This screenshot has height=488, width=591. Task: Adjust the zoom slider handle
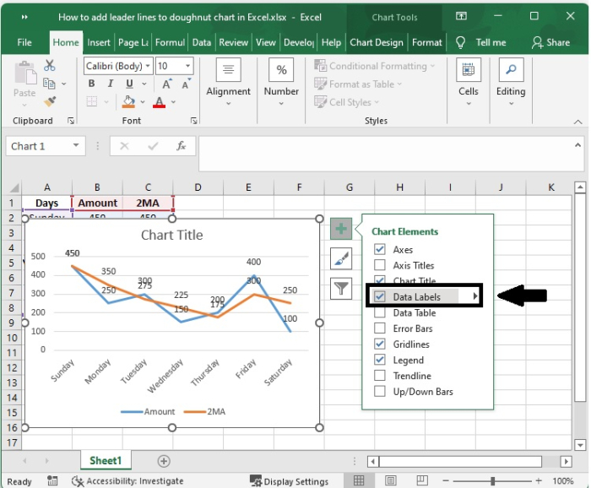point(492,481)
